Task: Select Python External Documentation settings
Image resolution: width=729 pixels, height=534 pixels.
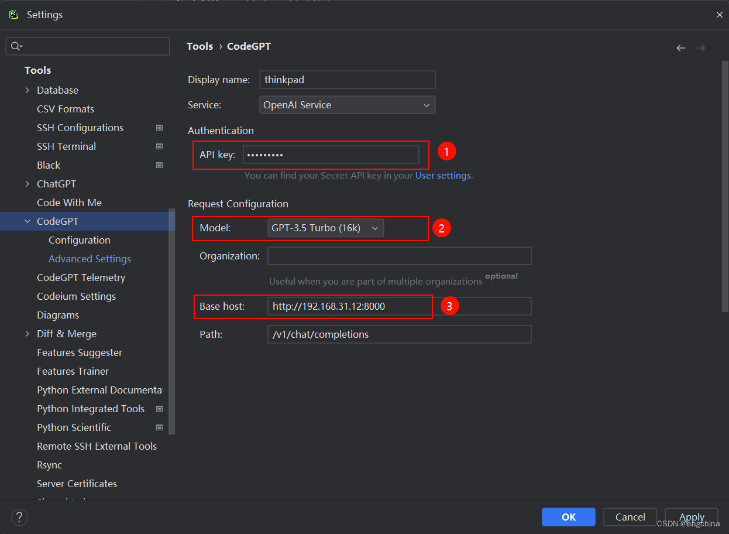Action: (x=99, y=390)
